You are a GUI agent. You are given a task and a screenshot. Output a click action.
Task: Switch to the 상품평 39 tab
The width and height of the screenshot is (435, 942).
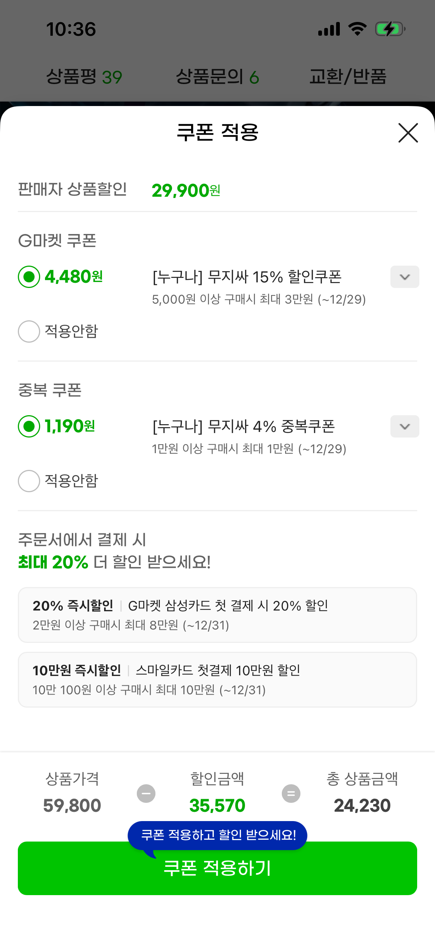84,77
